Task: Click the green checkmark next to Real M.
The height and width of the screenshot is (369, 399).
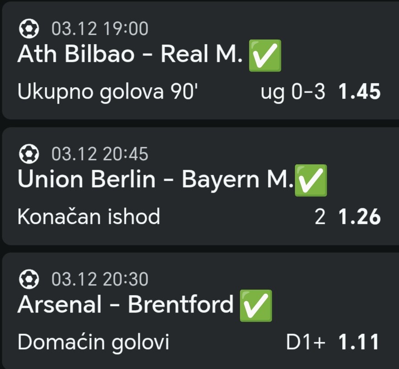Action: [x=264, y=55]
